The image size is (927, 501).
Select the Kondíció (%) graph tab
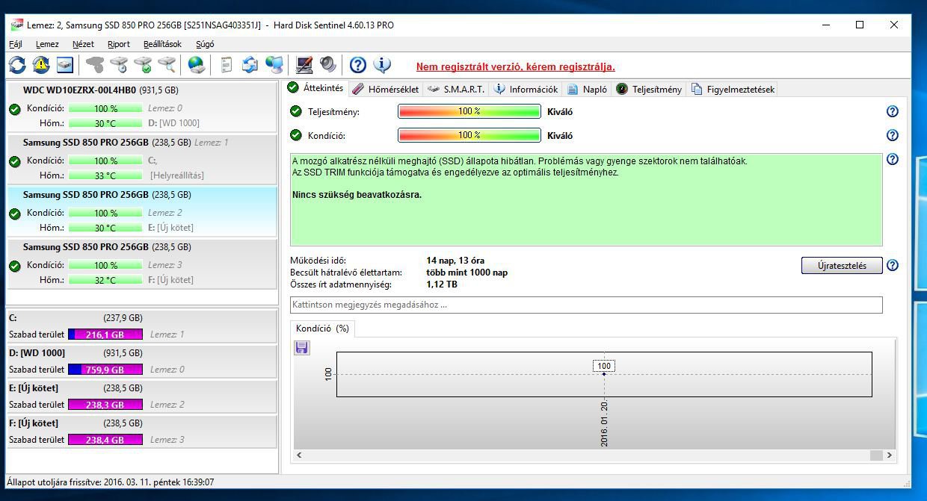click(322, 328)
